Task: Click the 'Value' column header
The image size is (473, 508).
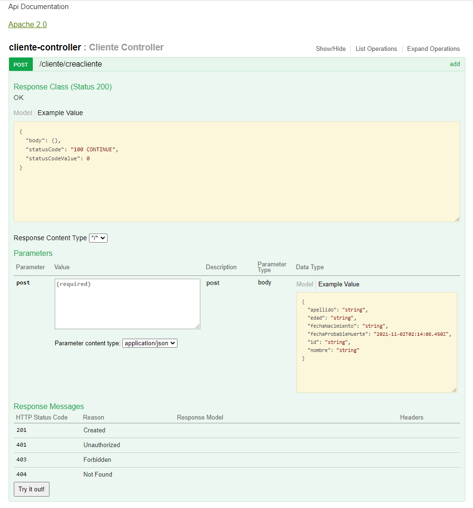Action: [x=62, y=267]
